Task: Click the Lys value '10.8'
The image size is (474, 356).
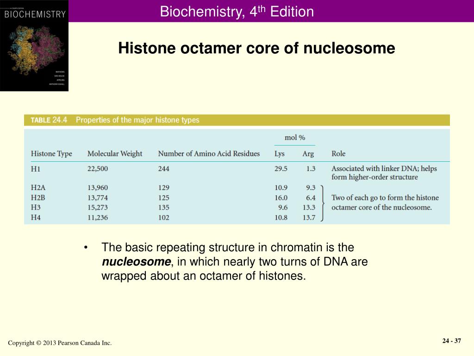Action: click(281, 217)
